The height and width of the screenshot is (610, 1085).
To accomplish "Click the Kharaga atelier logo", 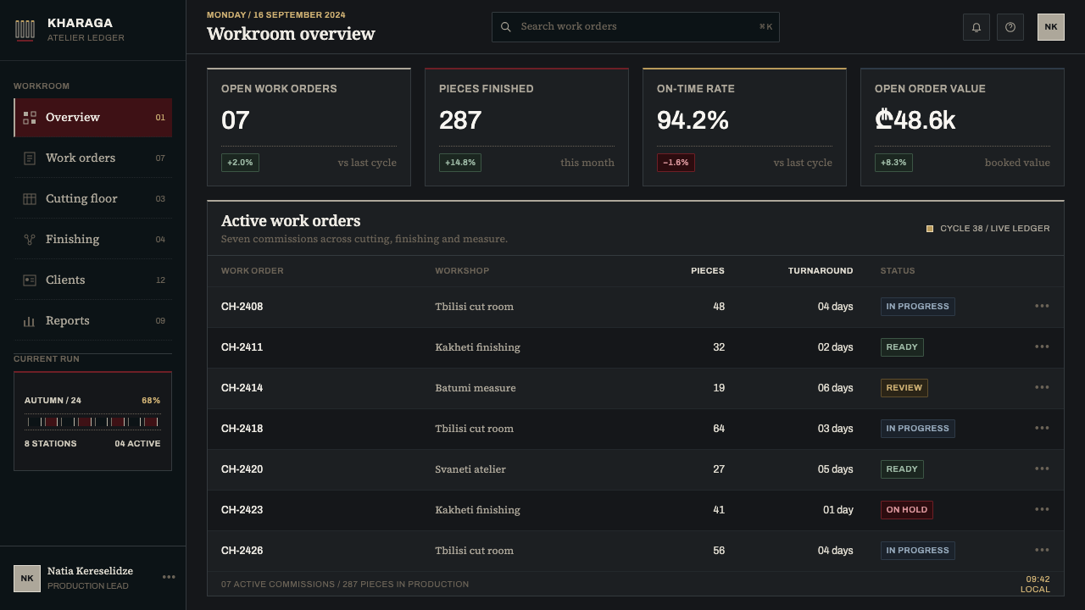I will pyautogui.click(x=25, y=30).
